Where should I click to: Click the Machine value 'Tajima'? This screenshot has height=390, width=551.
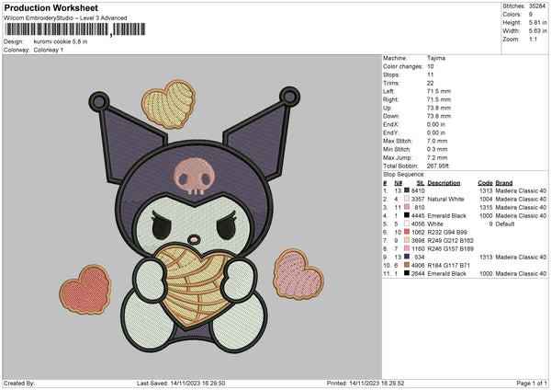coord(436,58)
